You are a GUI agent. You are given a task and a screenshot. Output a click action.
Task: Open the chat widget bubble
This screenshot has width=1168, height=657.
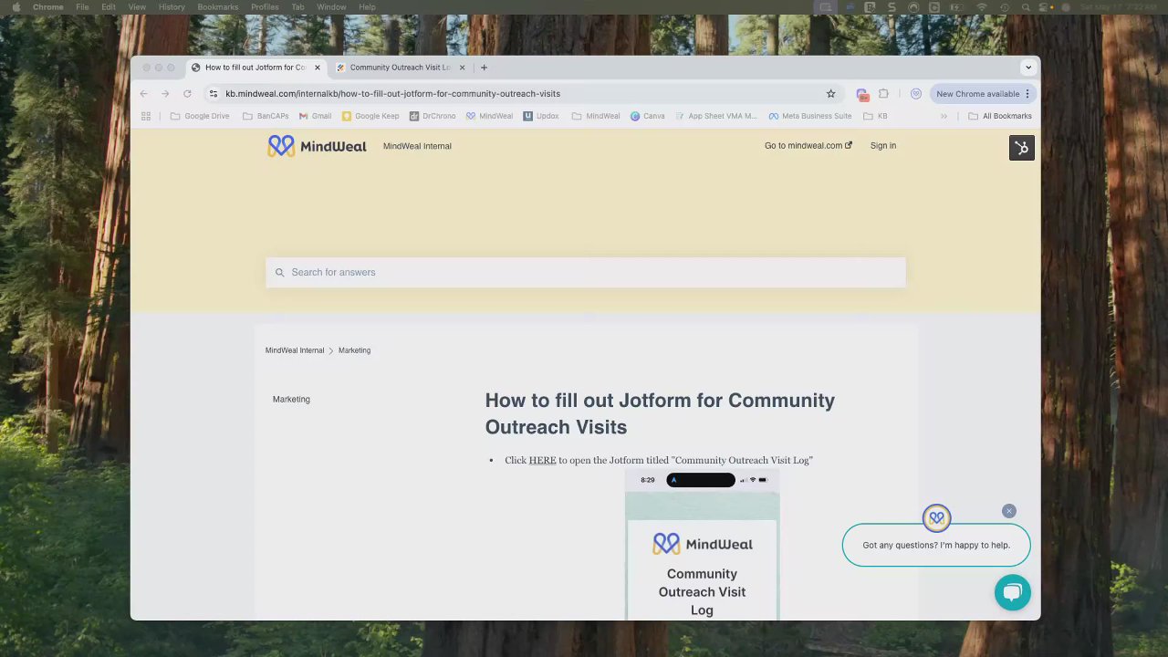click(x=1013, y=593)
